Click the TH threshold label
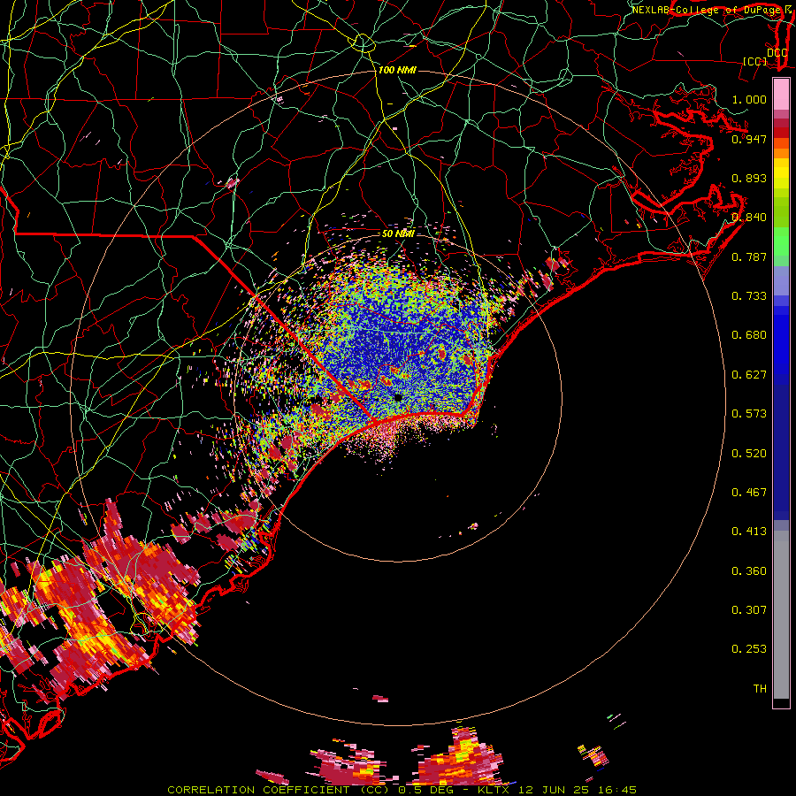Screen dimensions: 796x796 [x=760, y=689]
